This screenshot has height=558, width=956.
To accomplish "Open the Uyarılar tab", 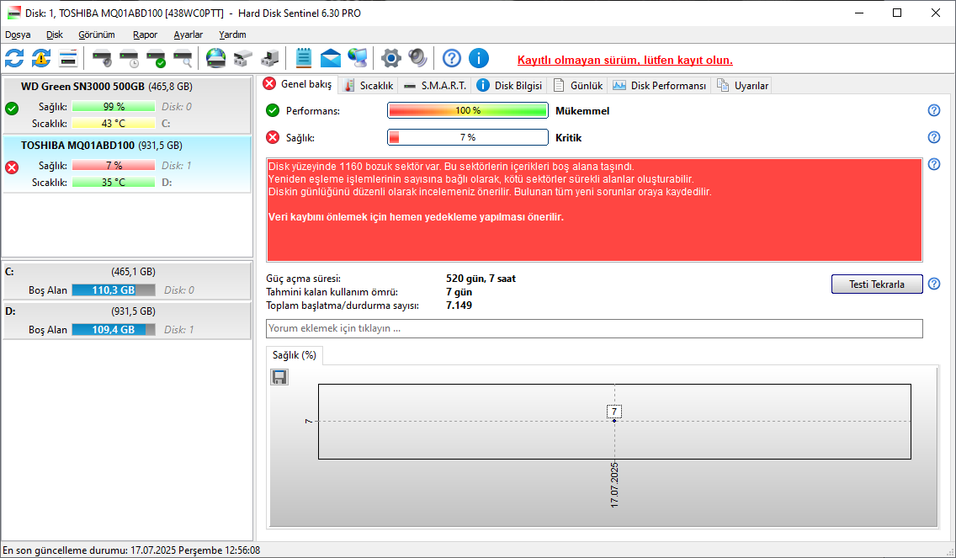I will [742, 85].
